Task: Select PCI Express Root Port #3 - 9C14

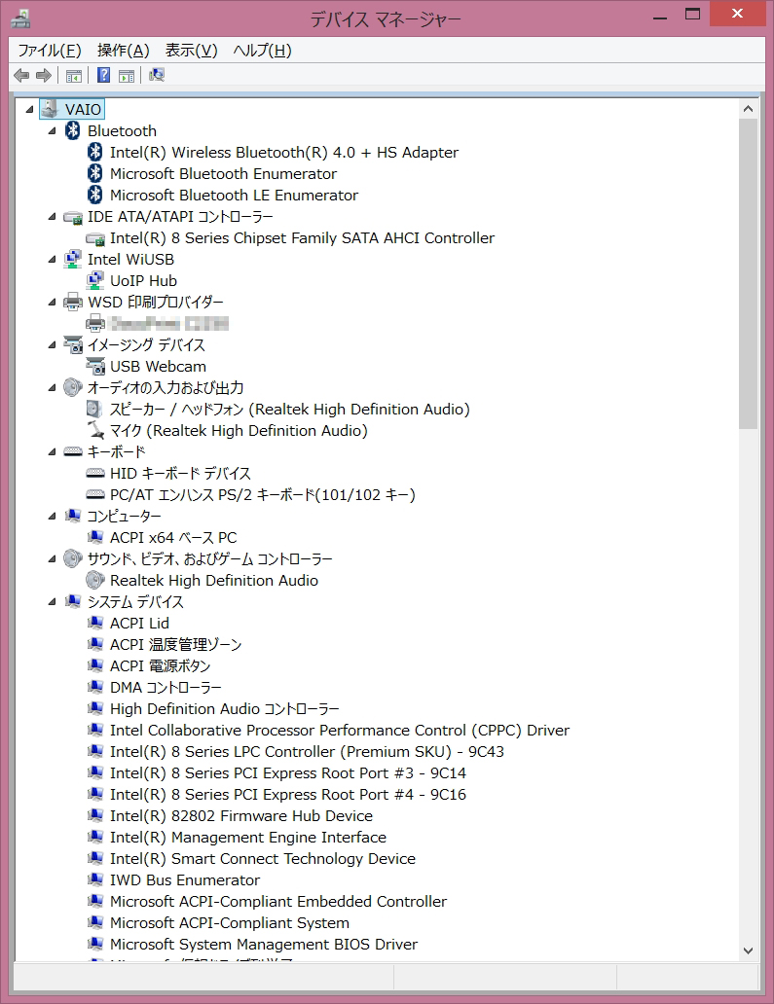Action: click(x=287, y=772)
